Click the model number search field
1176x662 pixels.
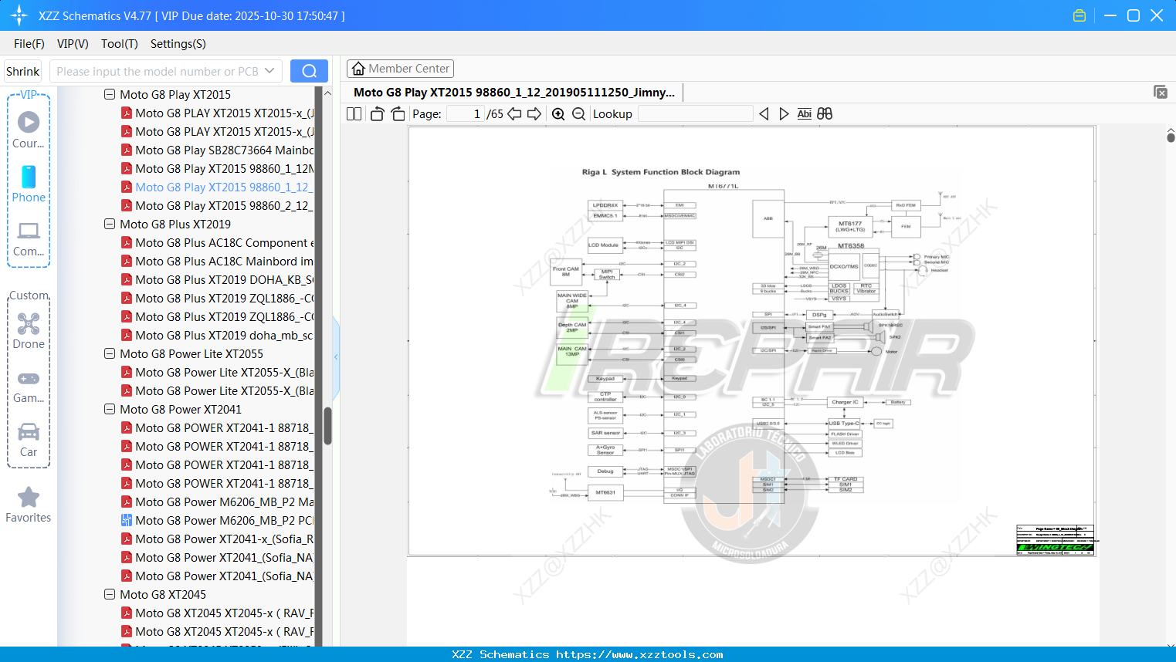(x=158, y=71)
